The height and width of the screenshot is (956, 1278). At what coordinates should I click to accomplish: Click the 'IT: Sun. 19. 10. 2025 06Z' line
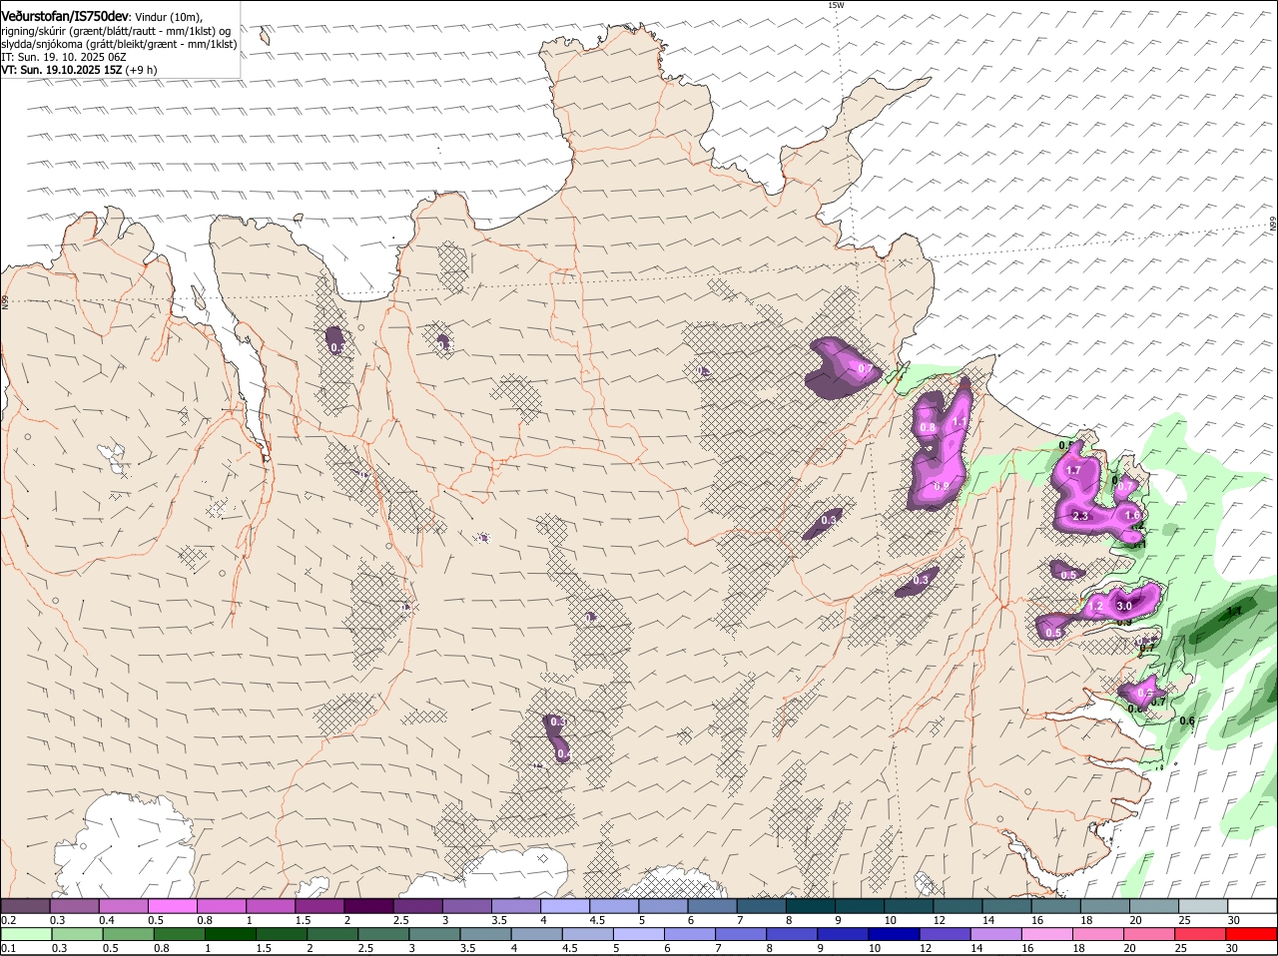(63, 57)
